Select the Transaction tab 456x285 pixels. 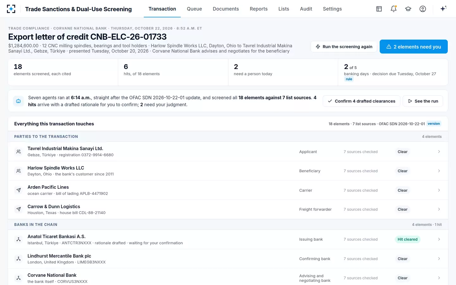pyautogui.click(x=162, y=9)
